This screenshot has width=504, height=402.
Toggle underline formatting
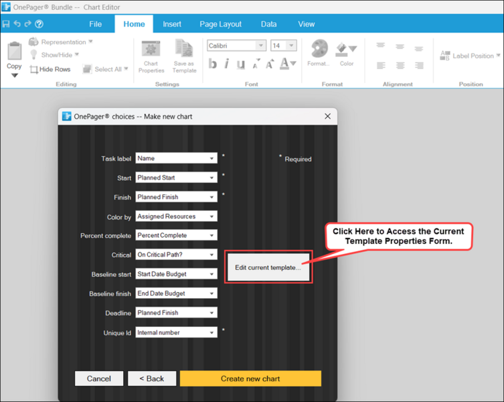(241, 64)
